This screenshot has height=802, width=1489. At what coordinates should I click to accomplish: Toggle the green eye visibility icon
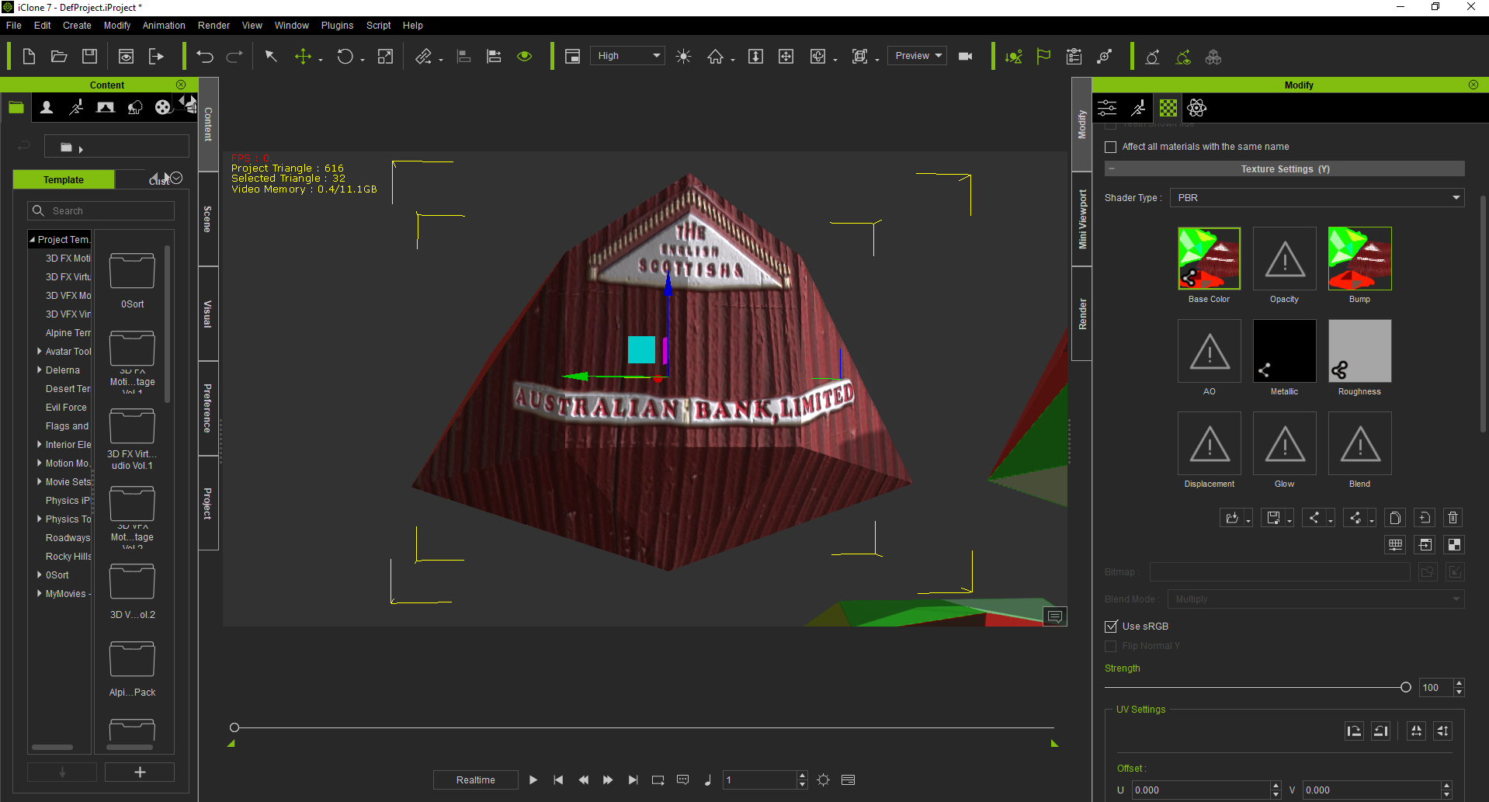point(525,57)
